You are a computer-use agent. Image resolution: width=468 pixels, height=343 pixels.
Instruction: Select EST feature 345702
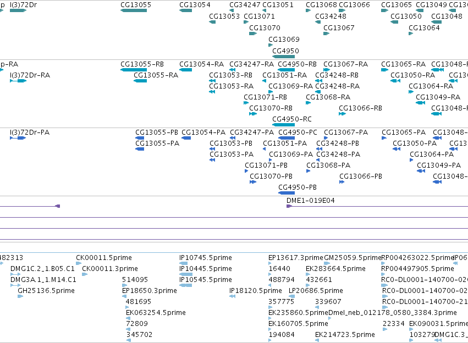[129, 341]
